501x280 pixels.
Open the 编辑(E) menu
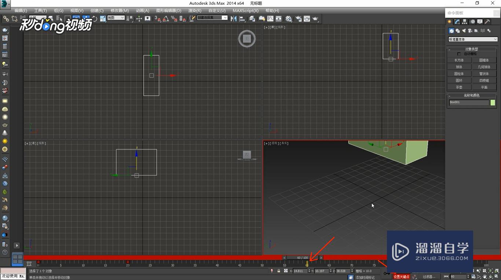point(21,11)
